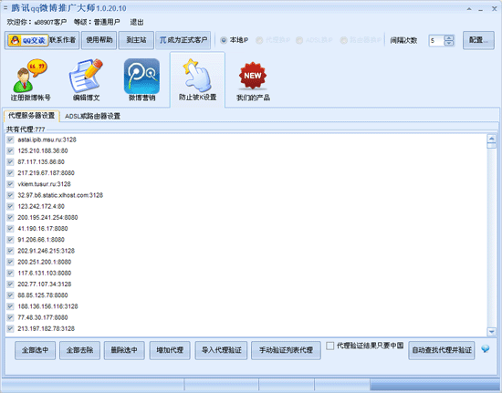The width and height of the screenshot is (502, 393).
Task: Click scroll down arrow of proxy list
Action: pyautogui.click(x=491, y=332)
